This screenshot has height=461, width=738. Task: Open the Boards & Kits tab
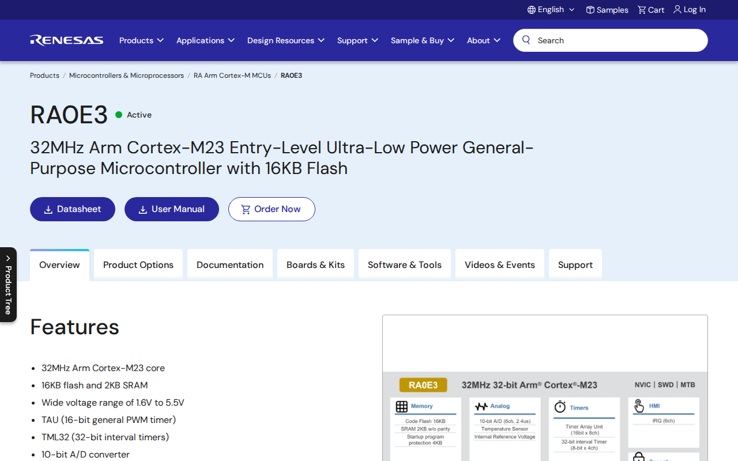(315, 264)
